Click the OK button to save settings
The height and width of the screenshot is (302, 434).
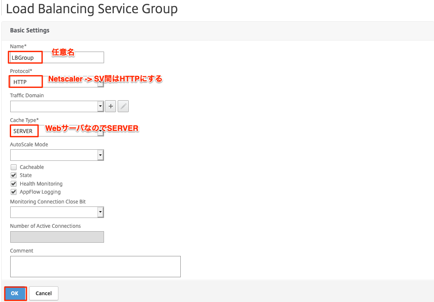click(15, 293)
